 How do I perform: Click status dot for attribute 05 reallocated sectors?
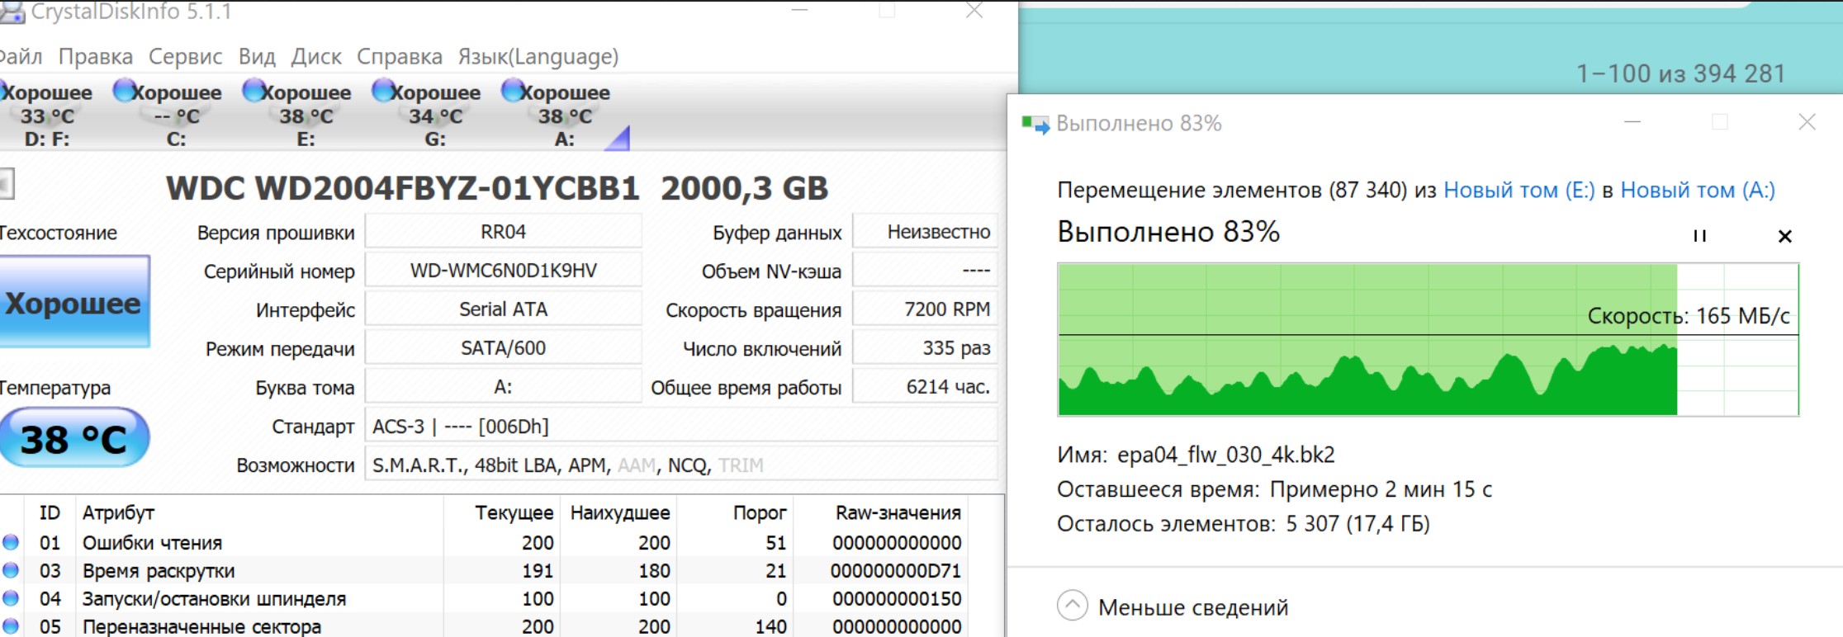11,626
